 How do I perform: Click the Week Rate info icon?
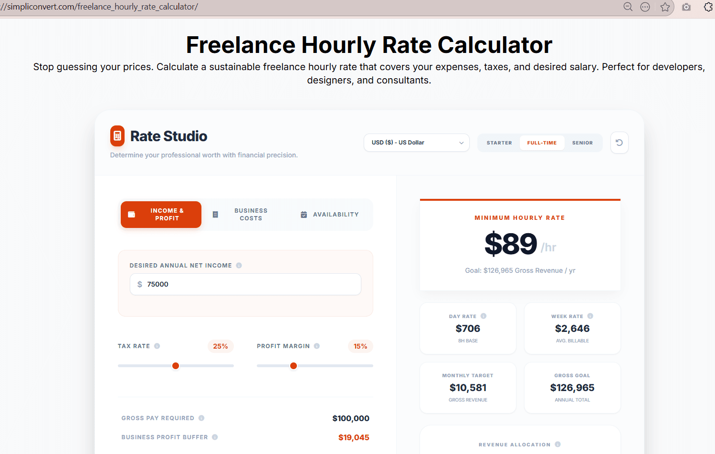[590, 316]
